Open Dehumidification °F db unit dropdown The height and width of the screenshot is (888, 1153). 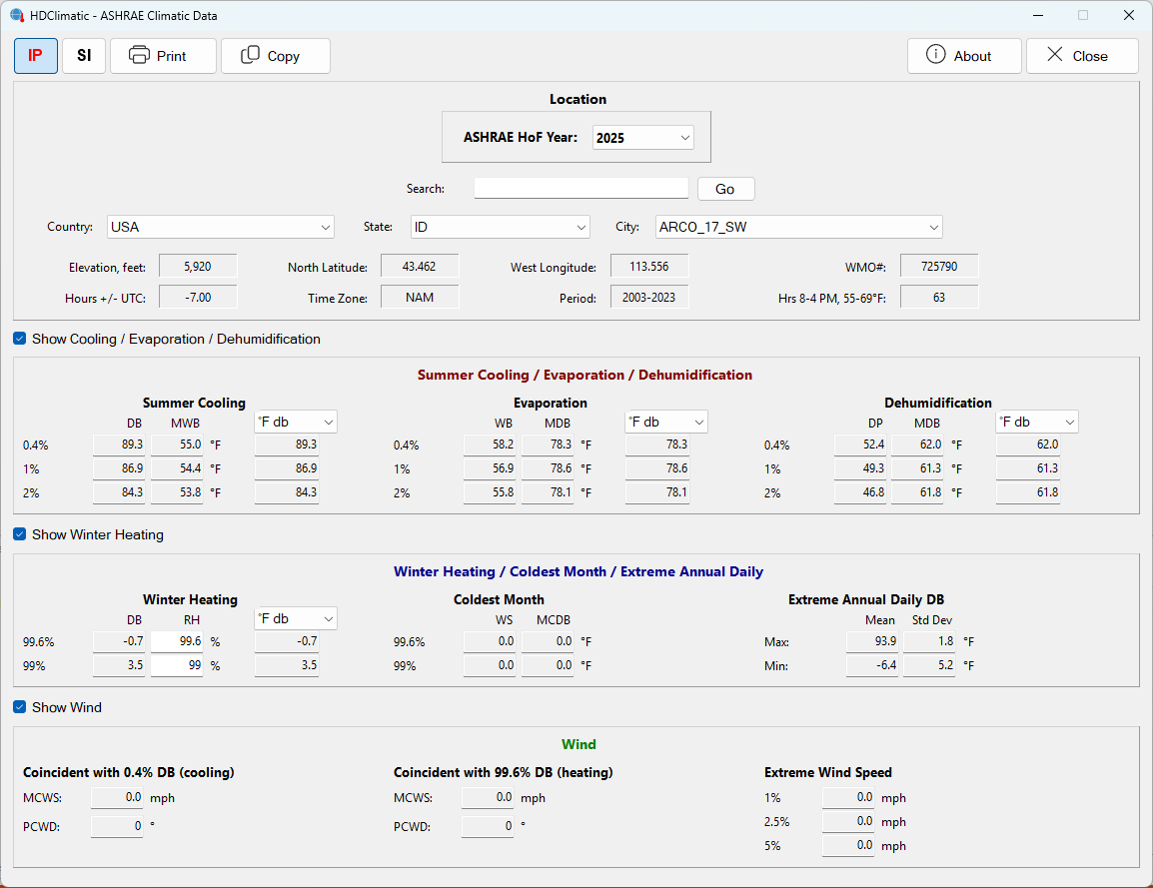click(1037, 422)
